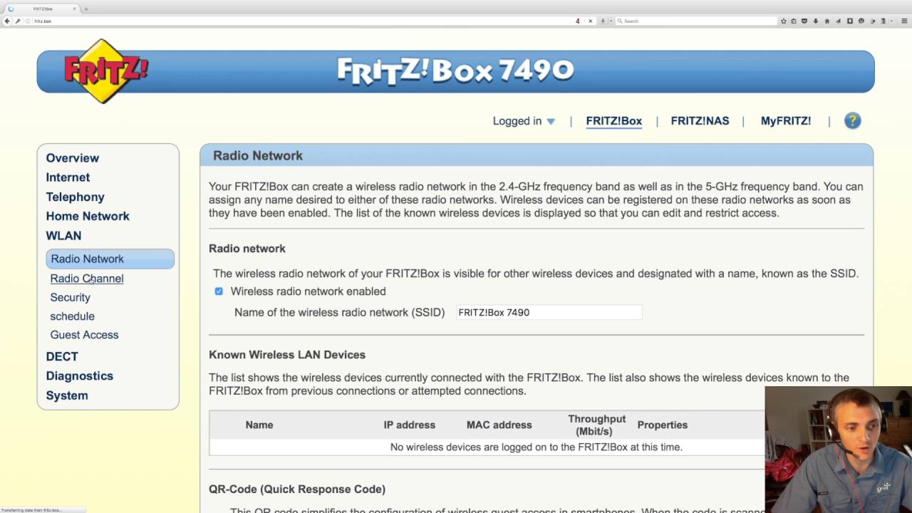
Task: Open the Radio Channel page
Action: coord(87,279)
